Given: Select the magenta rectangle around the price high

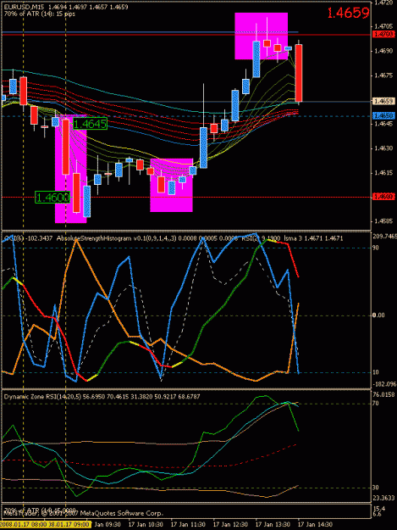Looking at the screenshot, I should point(261,36).
